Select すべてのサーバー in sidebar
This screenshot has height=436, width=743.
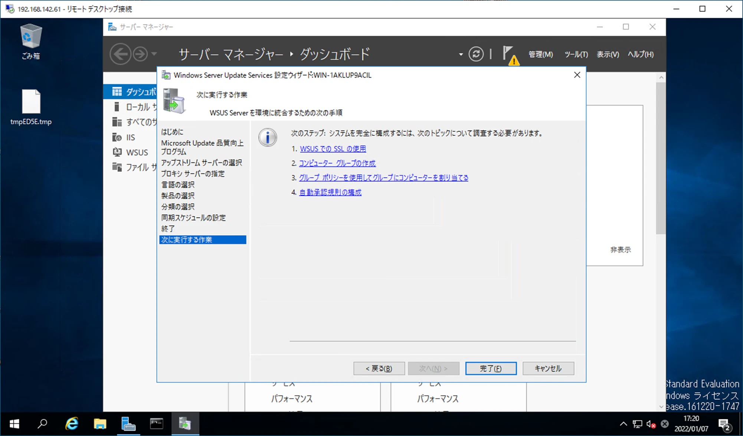coord(130,122)
